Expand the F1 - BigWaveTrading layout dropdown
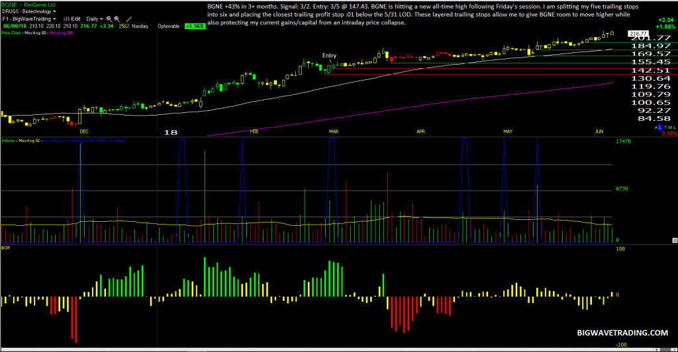Image resolution: width=678 pixels, height=352 pixels. (x=29, y=19)
